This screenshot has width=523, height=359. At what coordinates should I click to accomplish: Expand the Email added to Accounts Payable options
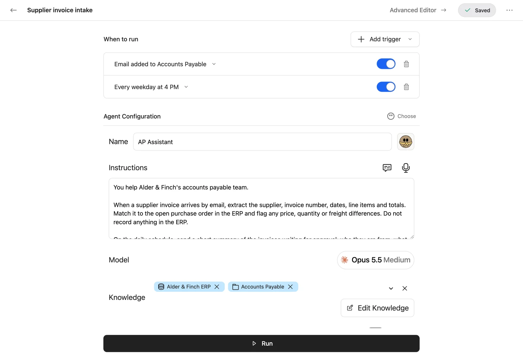[x=214, y=64]
